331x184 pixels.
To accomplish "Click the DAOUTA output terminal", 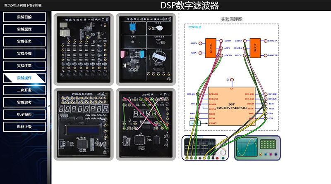I will click(265, 41).
